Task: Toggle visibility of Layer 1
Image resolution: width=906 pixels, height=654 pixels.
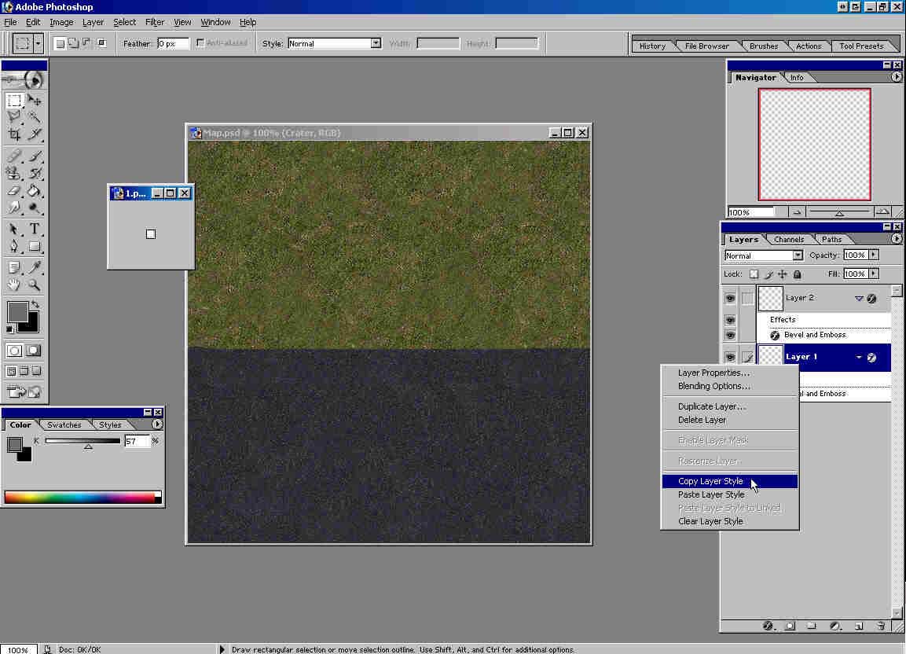Action: tap(730, 358)
